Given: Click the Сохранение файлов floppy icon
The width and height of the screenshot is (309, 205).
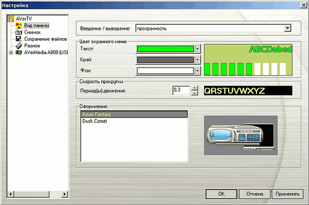Looking at the screenshot, I should (19, 39).
